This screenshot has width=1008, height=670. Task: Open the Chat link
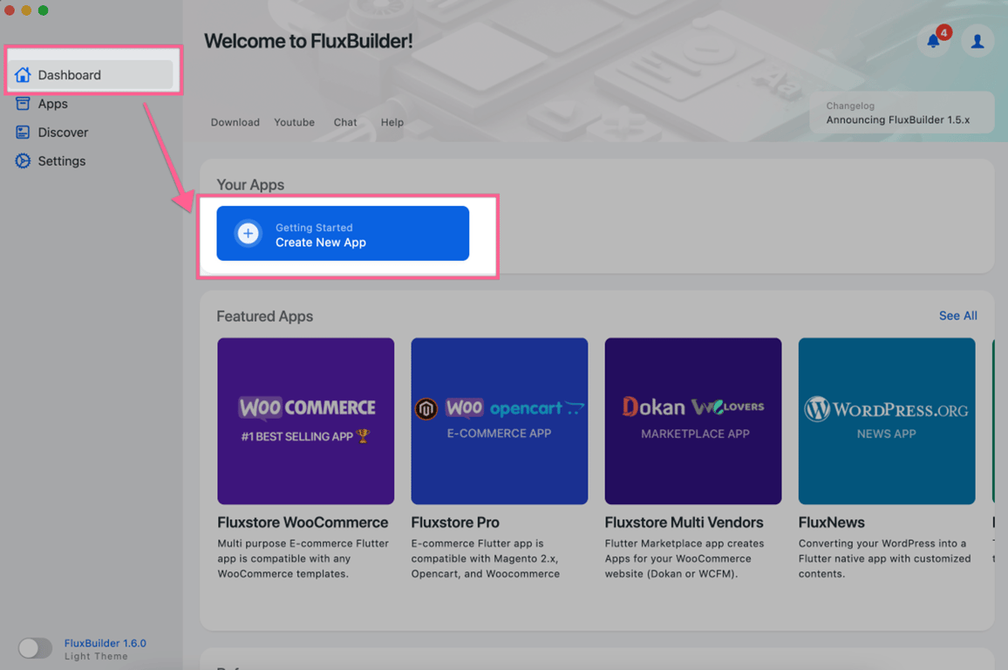tap(345, 122)
